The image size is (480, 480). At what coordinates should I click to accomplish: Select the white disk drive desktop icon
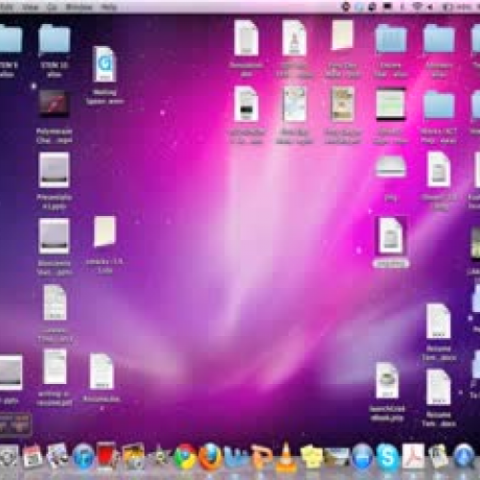coord(390,166)
